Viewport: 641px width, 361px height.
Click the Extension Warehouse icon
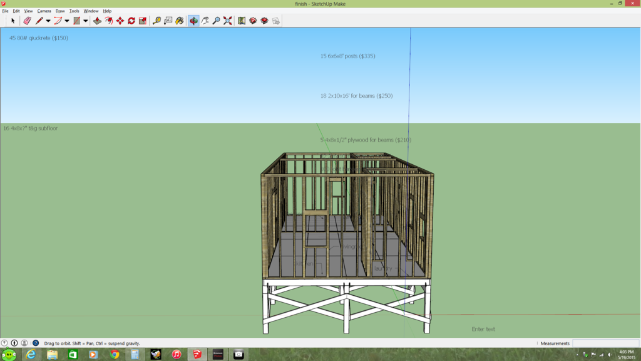265,21
